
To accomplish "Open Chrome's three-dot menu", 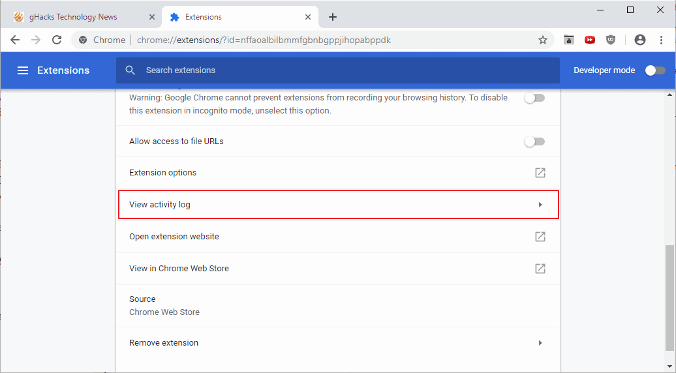I will [662, 40].
